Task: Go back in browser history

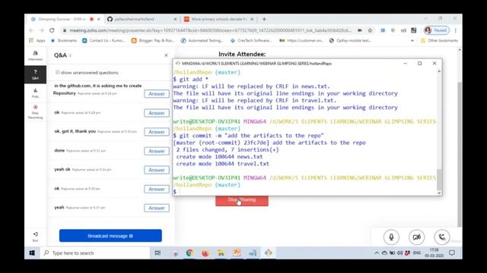Action: 31,30
